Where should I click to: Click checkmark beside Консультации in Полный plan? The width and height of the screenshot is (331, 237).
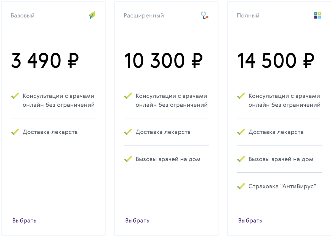tap(241, 96)
